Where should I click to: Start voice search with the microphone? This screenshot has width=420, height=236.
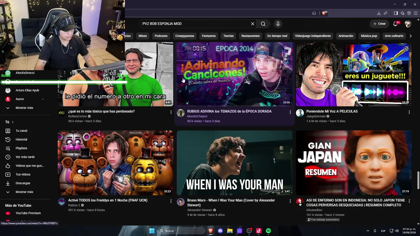tap(278, 24)
